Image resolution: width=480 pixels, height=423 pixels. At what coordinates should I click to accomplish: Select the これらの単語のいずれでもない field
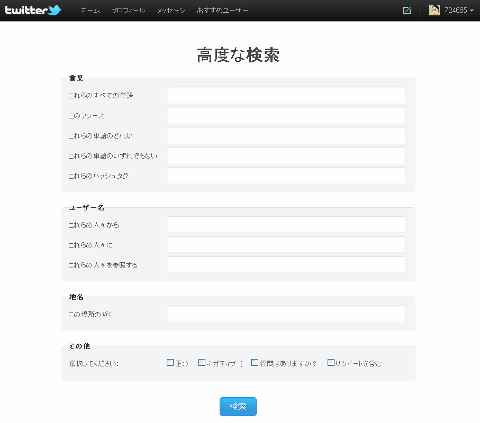tap(286, 155)
